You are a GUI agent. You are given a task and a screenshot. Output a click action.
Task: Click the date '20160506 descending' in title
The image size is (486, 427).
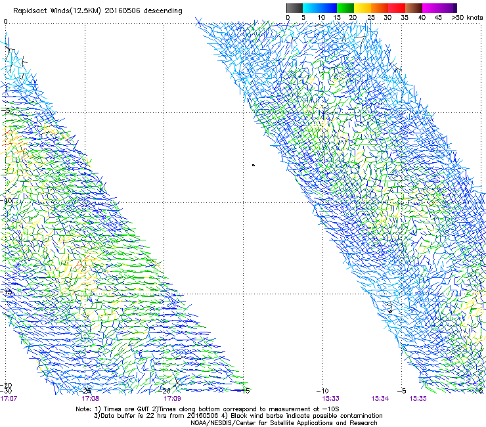pos(144,11)
